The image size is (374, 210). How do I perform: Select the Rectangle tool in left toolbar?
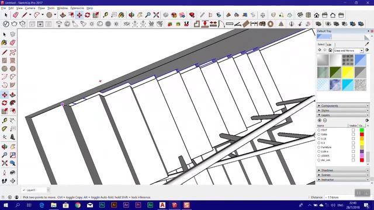coord(4,61)
